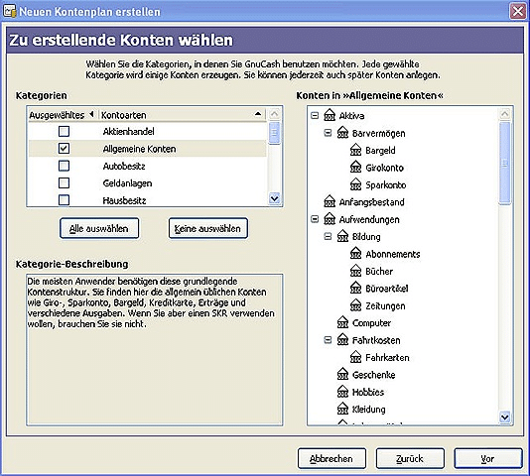This screenshot has width=530, height=476.
Task: Sort by the Ausgewähltes column header
Action: tap(63, 115)
